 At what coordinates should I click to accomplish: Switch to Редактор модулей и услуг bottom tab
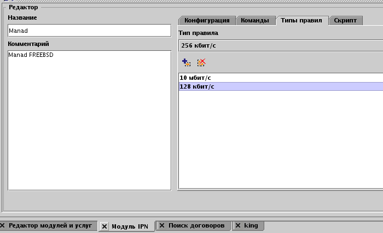coord(50,225)
